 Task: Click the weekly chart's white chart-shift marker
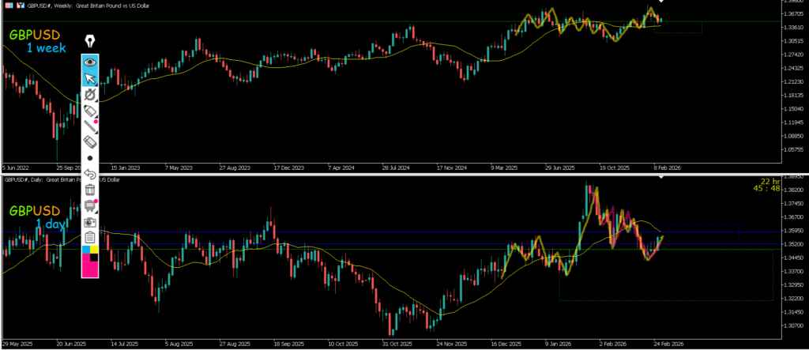click(x=661, y=2)
